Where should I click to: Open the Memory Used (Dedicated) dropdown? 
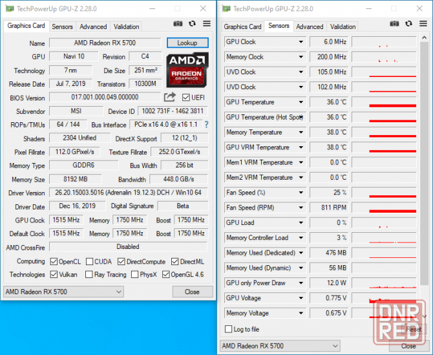(x=301, y=253)
